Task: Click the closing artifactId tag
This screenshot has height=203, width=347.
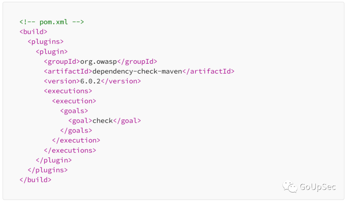Action: click(x=208, y=71)
